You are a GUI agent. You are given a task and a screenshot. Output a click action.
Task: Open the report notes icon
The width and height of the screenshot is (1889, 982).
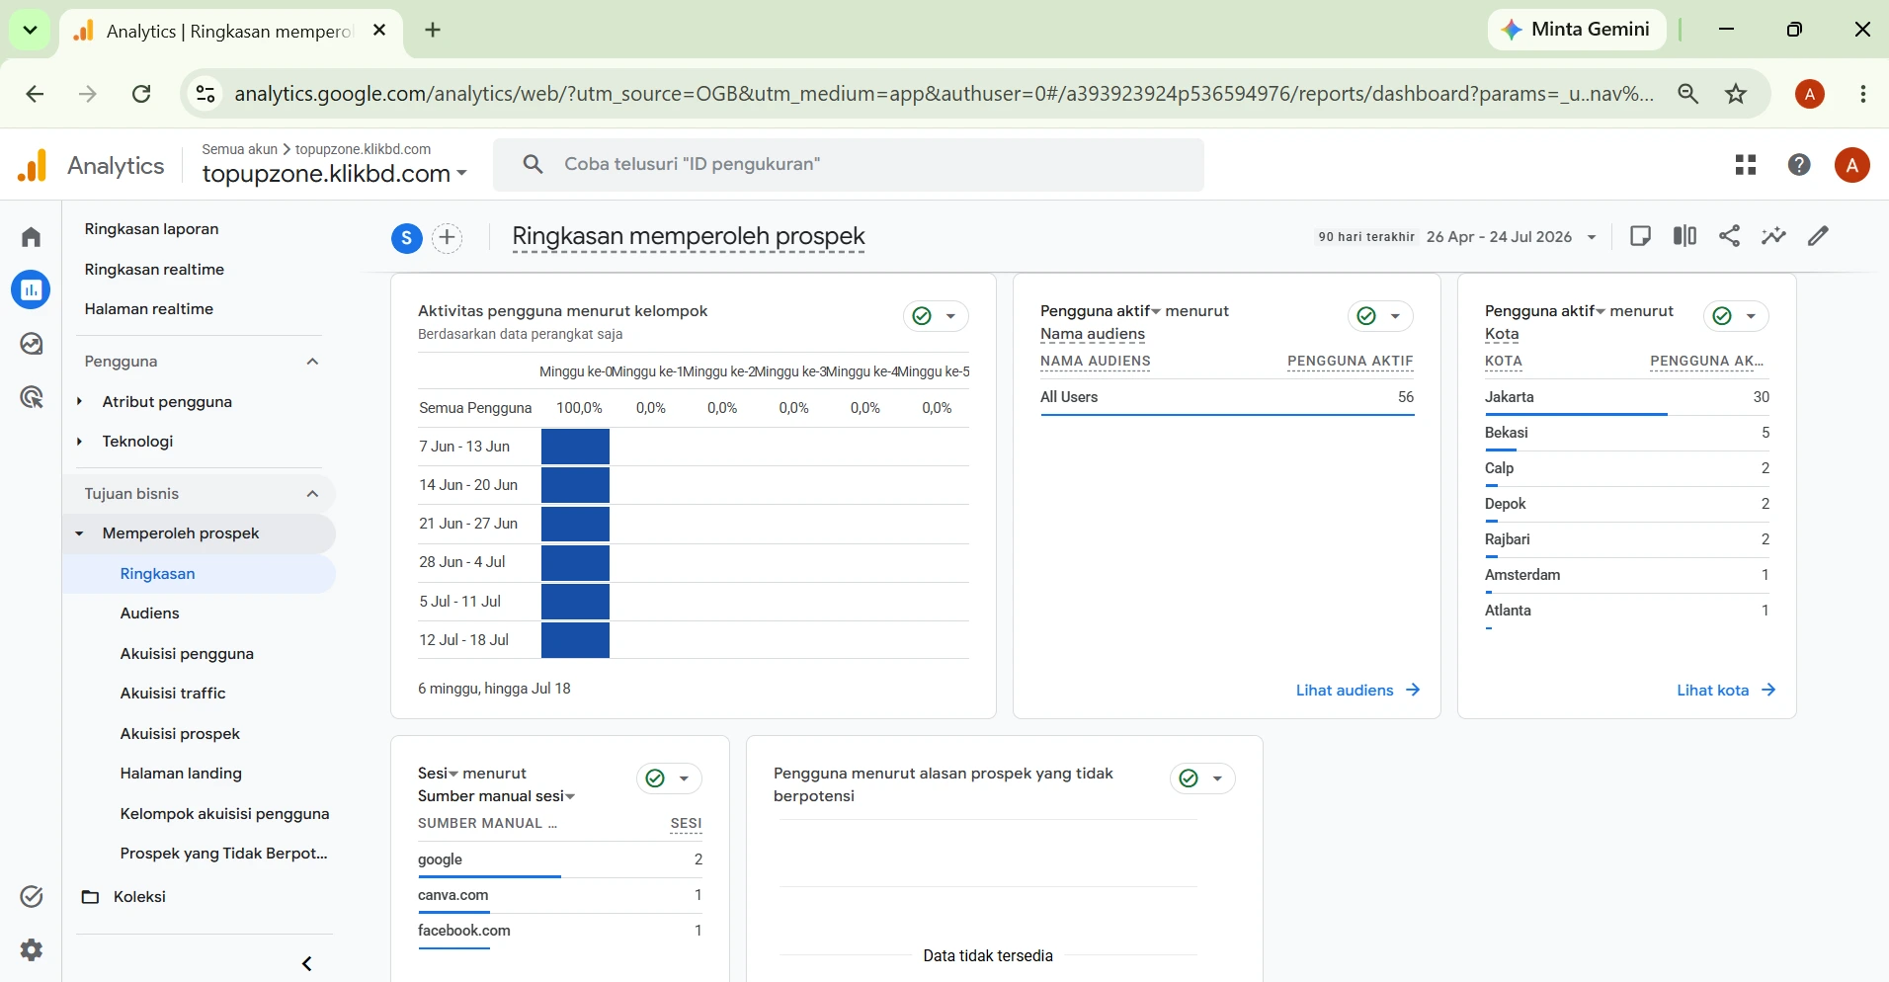click(1640, 236)
